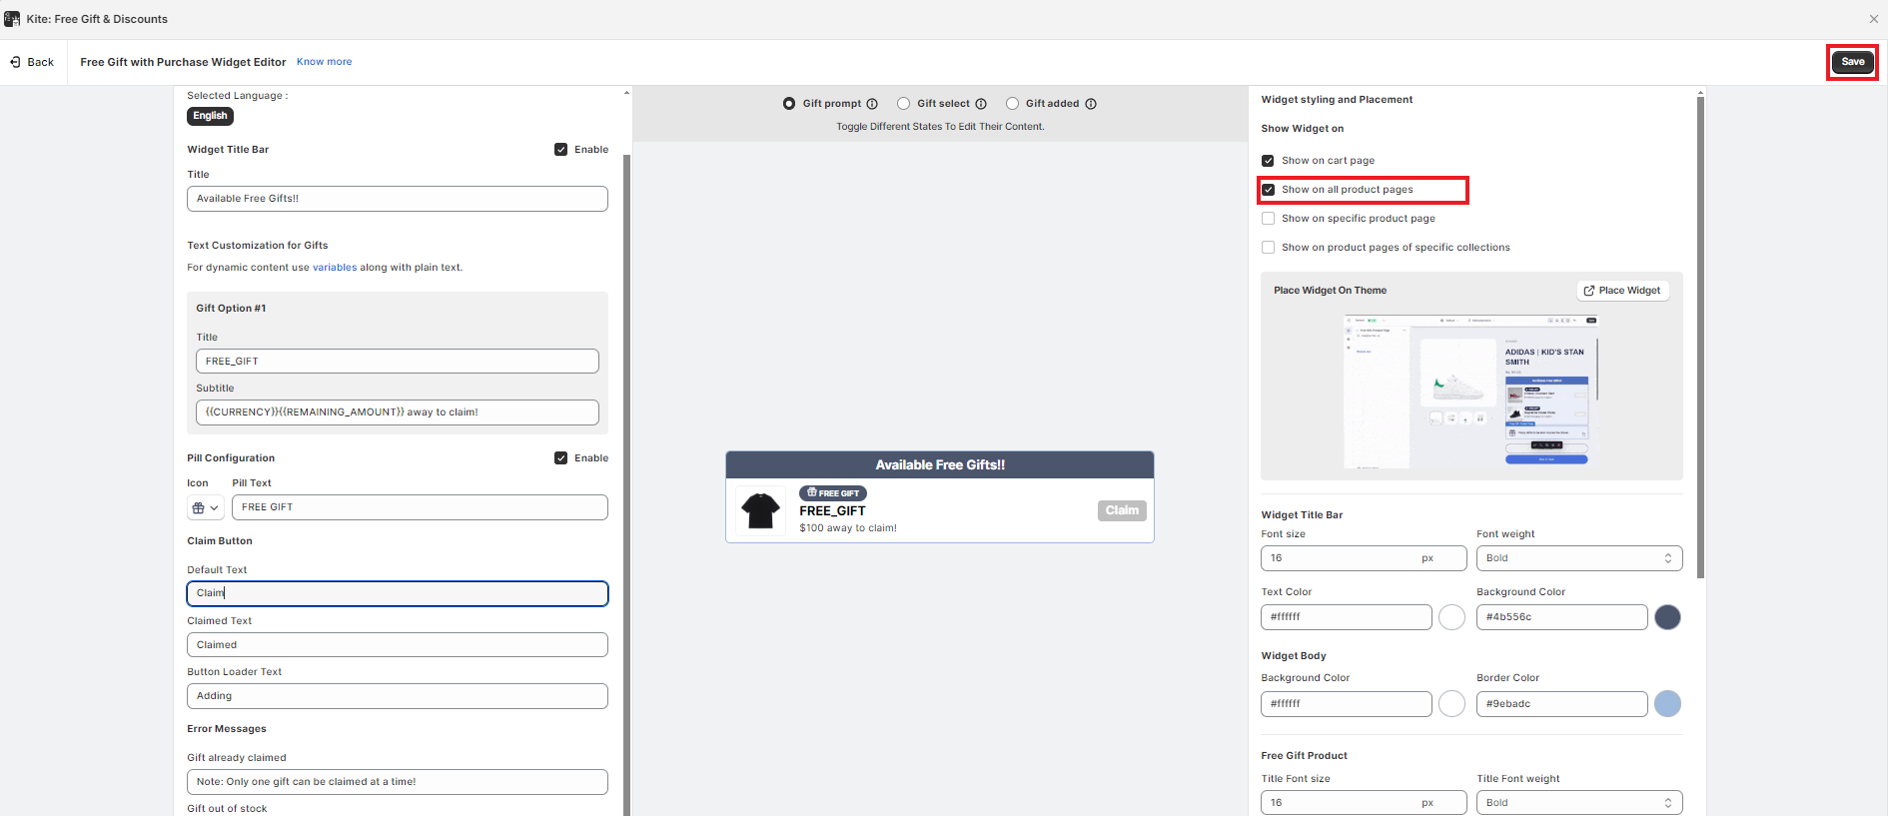
Task: Disable the Widget Title Bar checkbox
Action: (561, 150)
